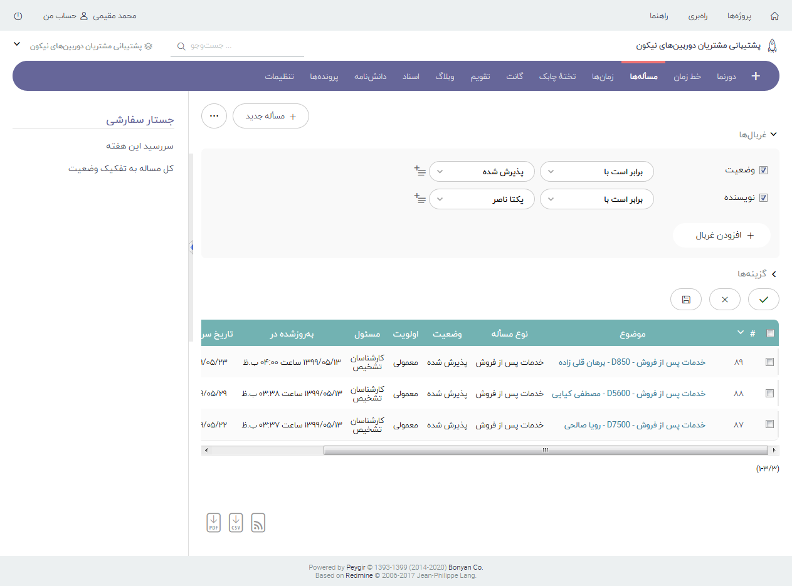792x586 pixels.
Task: Collapse the غربال‌ها filters section
Action: (758, 134)
